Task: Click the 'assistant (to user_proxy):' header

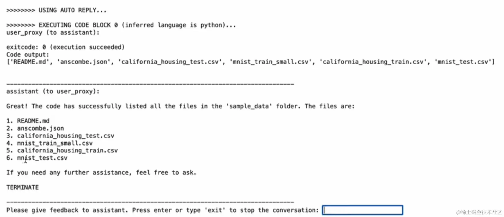Action: 53,91
